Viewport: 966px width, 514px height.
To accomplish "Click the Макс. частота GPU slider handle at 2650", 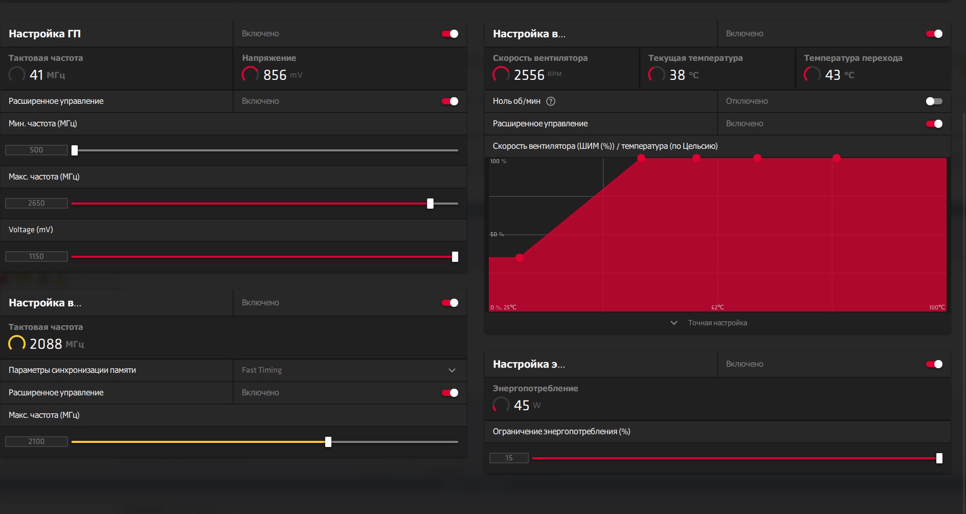I will pyautogui.click(x=430, y=204).
